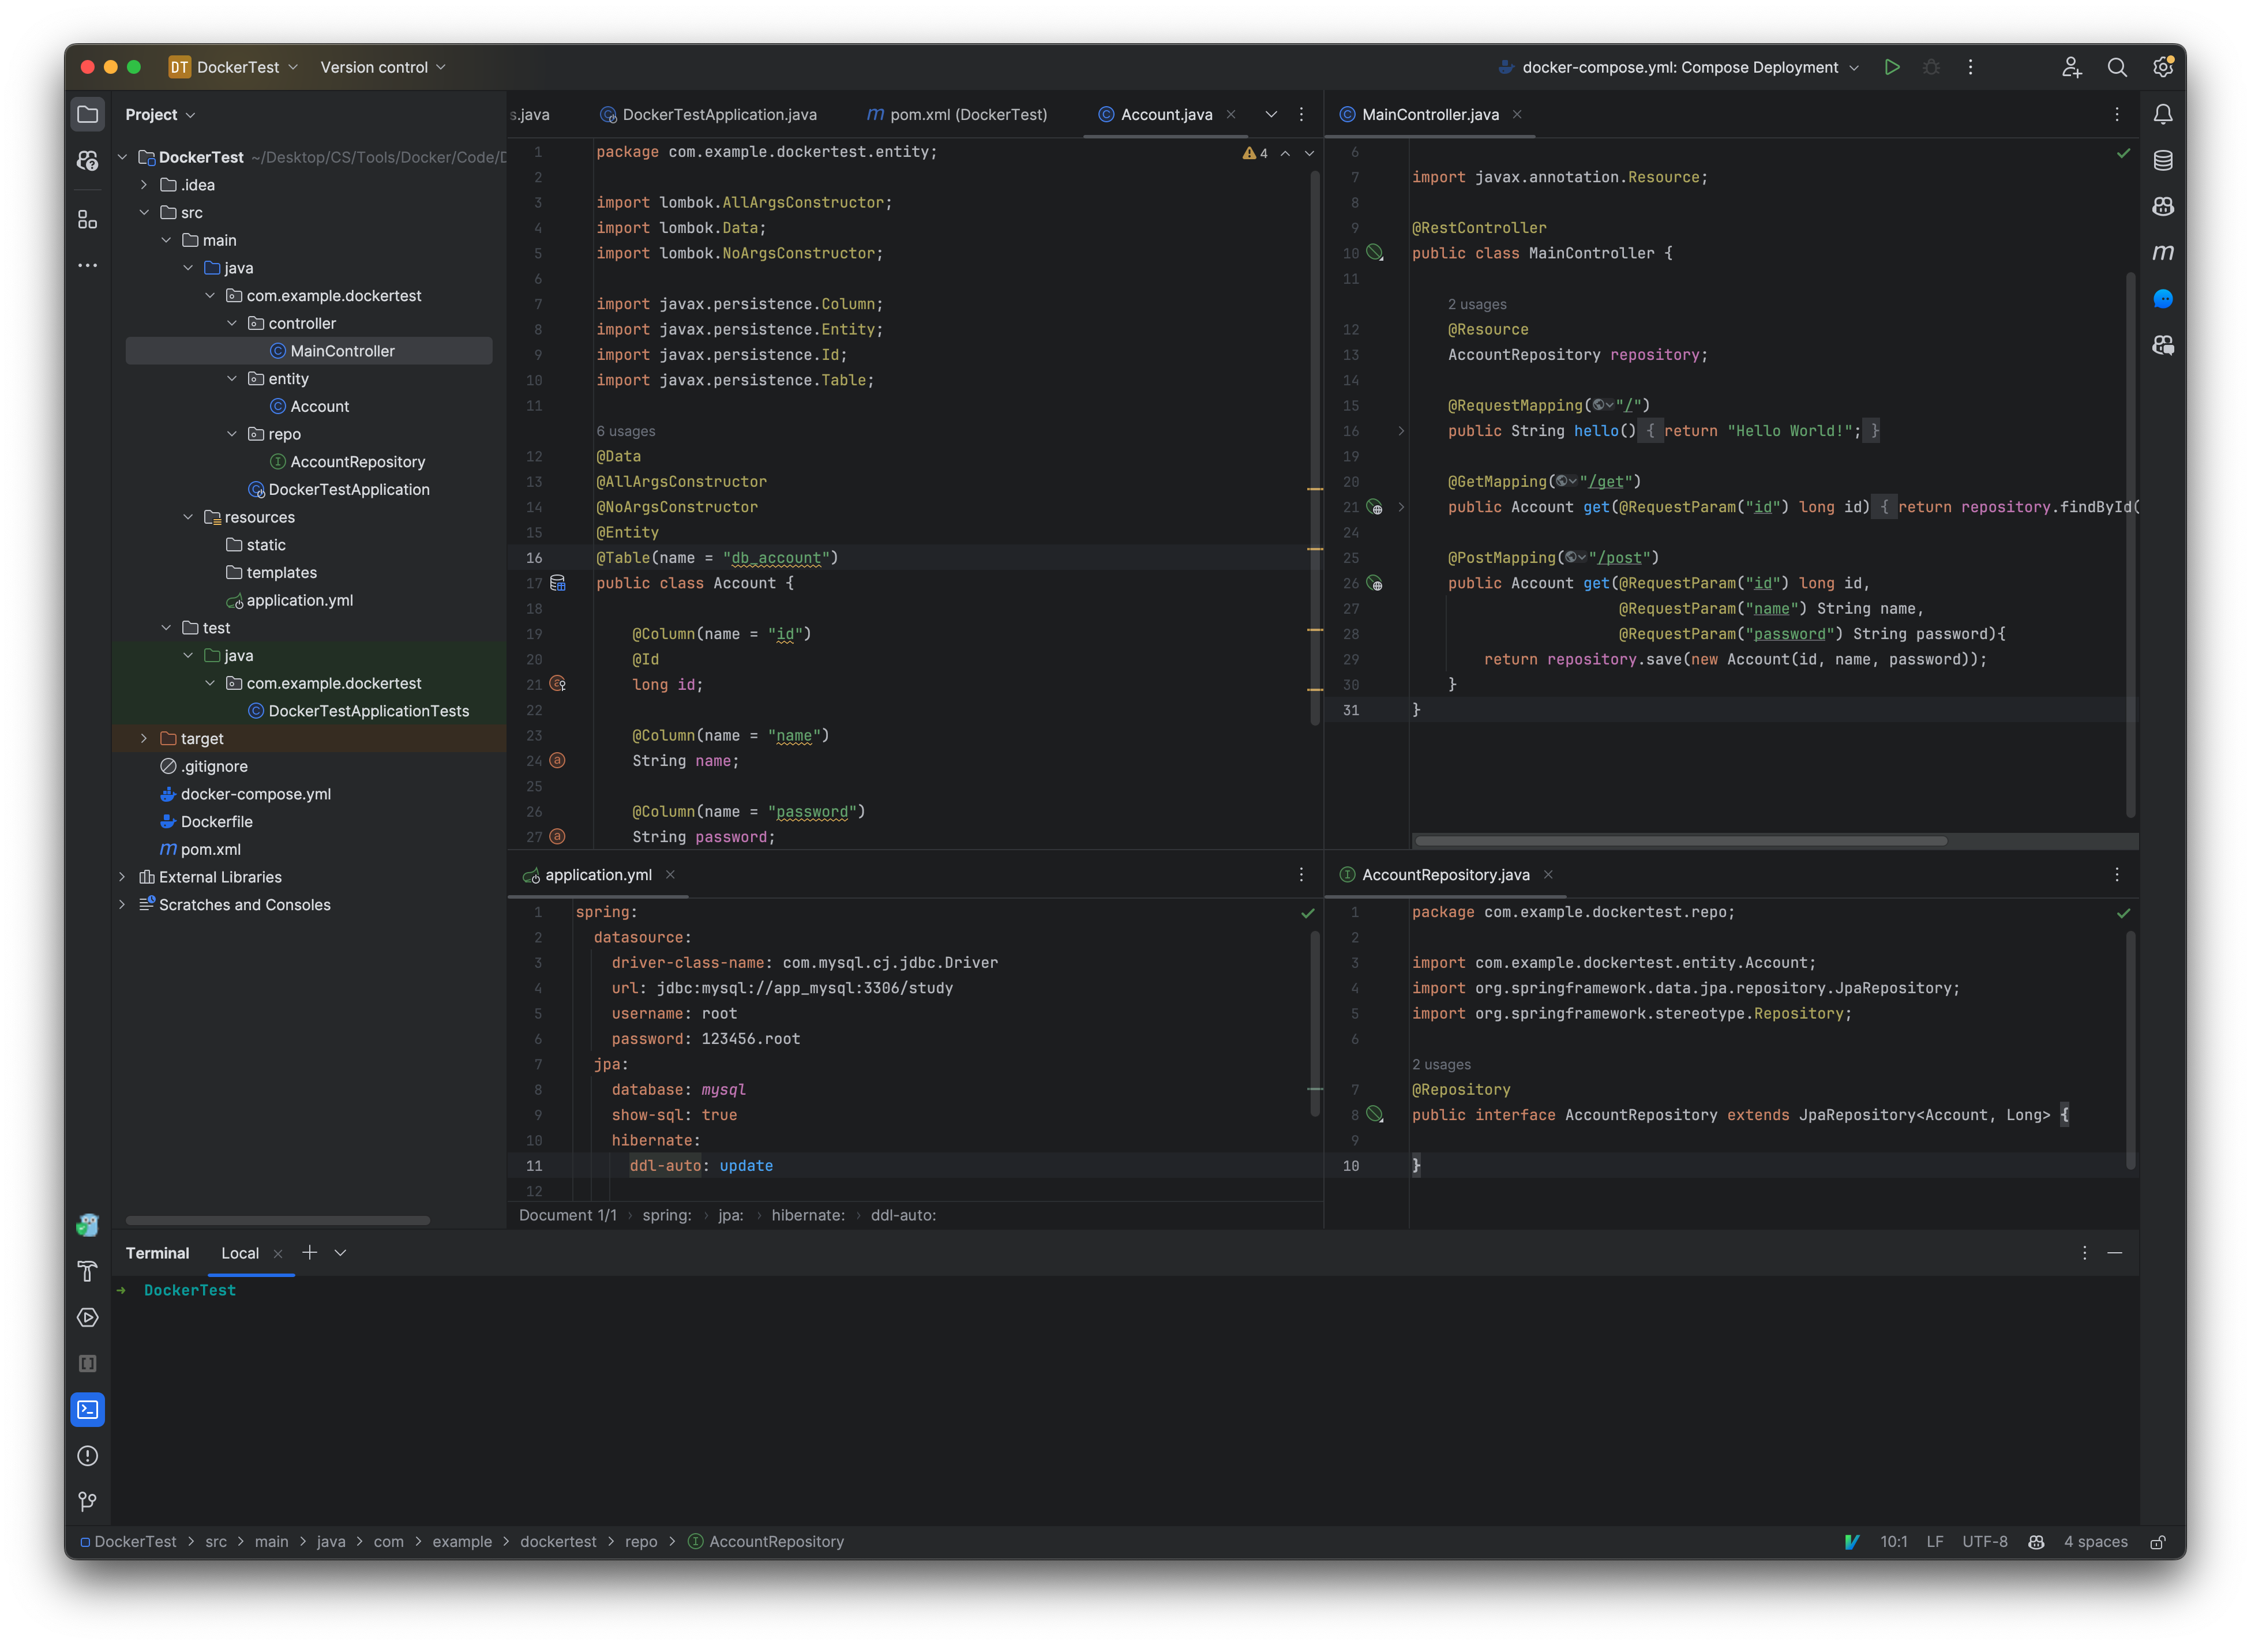This screenshot has width=2251, height=1645.
Task: Expand the folded hello() method body
Action: (1401, 431)
